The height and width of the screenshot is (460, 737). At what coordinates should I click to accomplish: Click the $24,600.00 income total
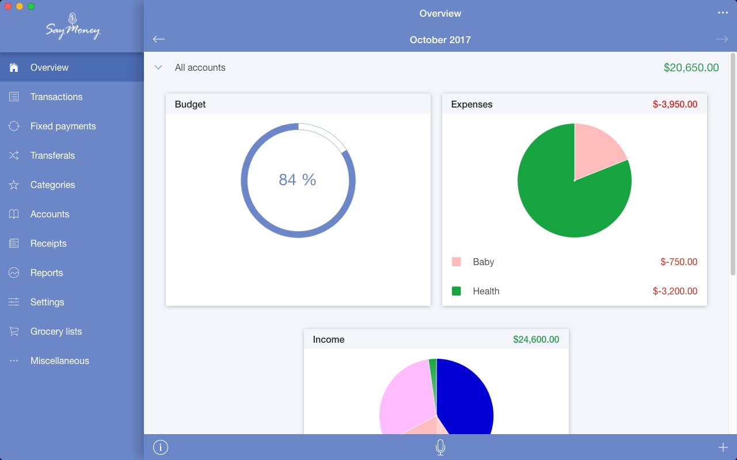(536, 339)
